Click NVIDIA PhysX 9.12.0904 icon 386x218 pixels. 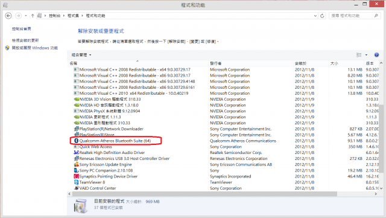pos(77,111)
